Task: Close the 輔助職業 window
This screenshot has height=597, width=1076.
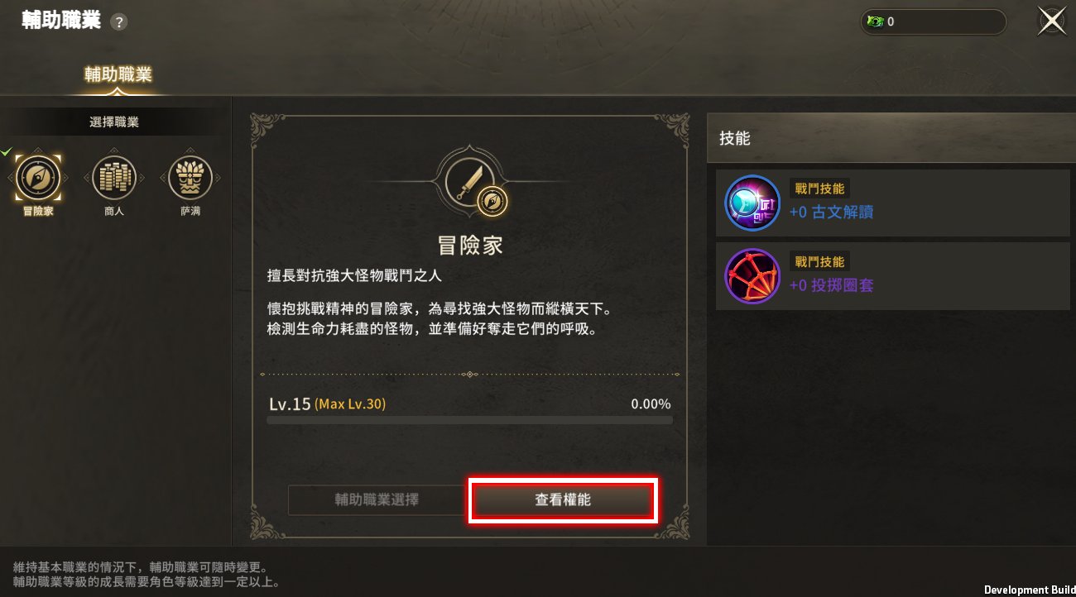Action: coord(1052,22)
